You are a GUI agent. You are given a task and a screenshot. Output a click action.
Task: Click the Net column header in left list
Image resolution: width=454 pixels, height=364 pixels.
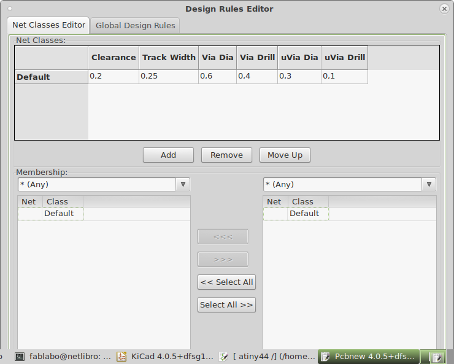tap(30, 201)
